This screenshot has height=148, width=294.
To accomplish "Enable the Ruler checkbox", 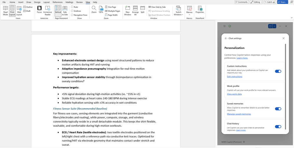I will (72, 7).
